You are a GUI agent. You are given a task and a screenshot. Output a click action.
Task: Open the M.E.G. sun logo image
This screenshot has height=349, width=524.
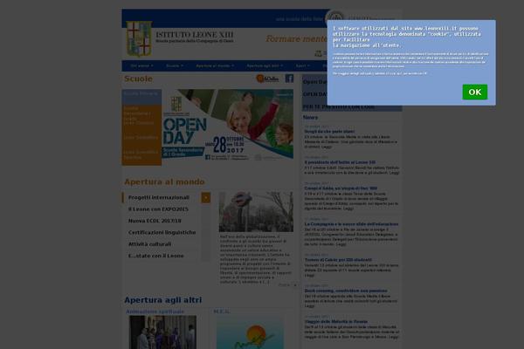250,333
